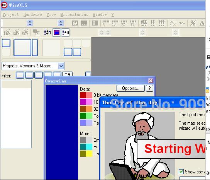
Task: Toggle the Show tips checkbox
Action: pos(181,171)
